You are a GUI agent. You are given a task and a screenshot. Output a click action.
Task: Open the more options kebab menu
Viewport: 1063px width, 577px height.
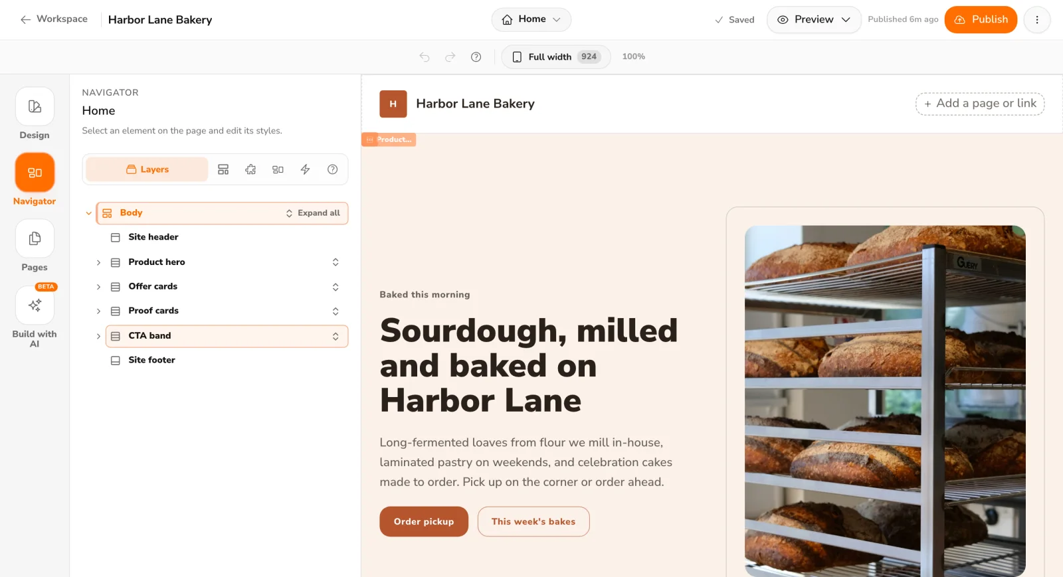(1036, 20)
